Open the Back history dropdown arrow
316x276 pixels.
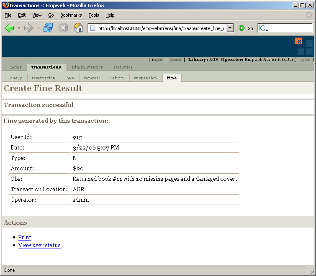pyautogui.click(x=19, y=28)
